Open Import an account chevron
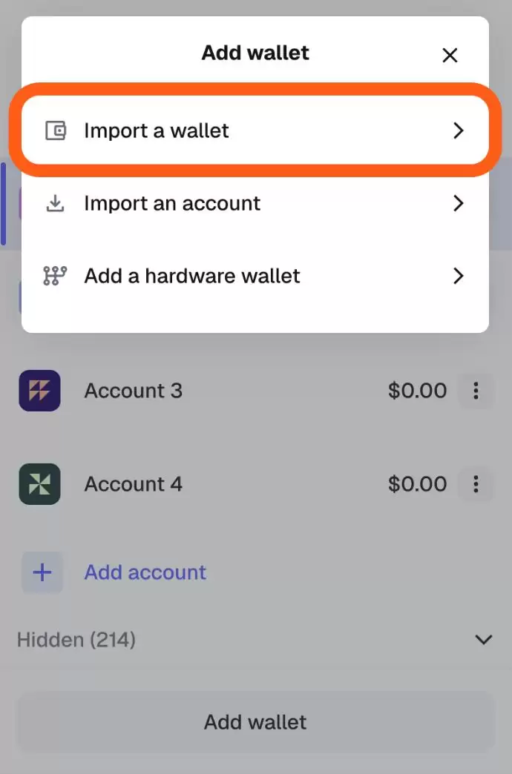This screenshot has width=512, height=774. pyautogui.click(x=459, y=203)
